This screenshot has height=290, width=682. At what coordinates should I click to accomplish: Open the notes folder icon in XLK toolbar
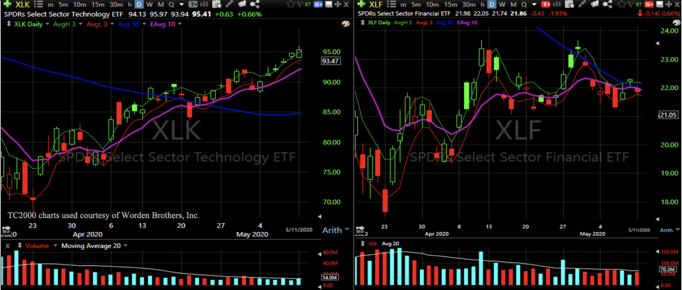[242, 4]
